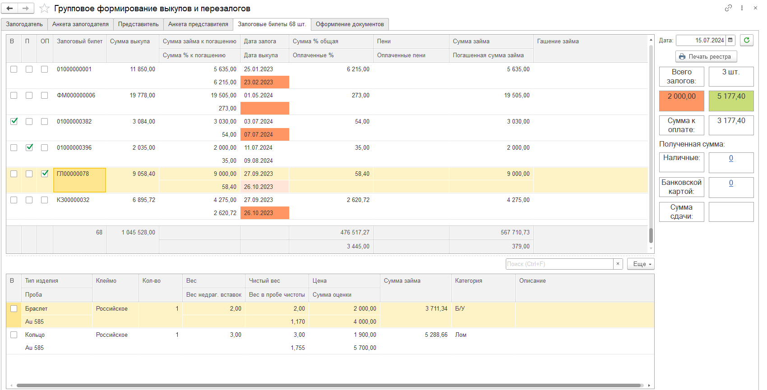This screenshot has height=390, width=767.
Task: Select ticket 01000000396 row
Action: pyautogui.click(x=327, y=154)
